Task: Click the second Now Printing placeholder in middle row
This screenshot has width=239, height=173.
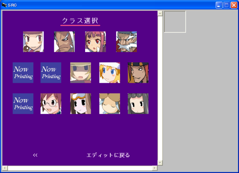Action: [x=51, y=73]
